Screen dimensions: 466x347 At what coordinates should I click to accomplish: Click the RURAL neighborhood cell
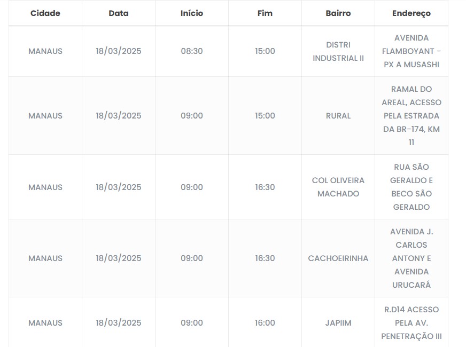(338, 116)
